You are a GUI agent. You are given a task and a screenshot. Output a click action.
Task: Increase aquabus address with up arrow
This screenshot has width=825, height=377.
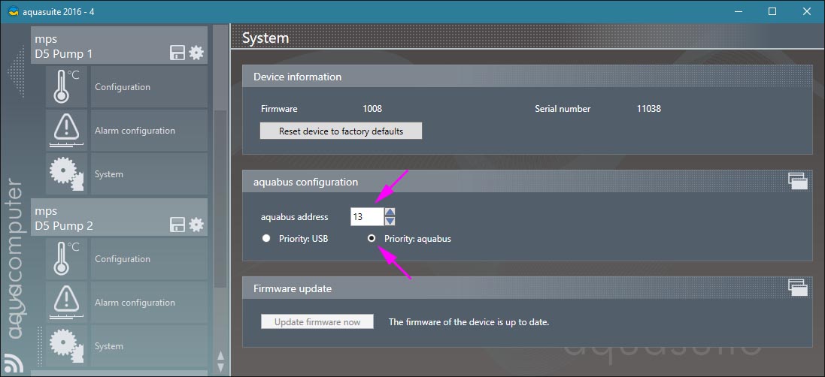[390, 213]
